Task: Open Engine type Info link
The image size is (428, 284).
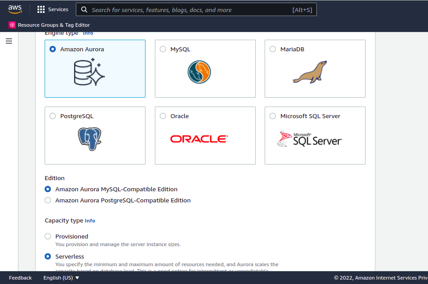Action: click(x=88, y=33)
